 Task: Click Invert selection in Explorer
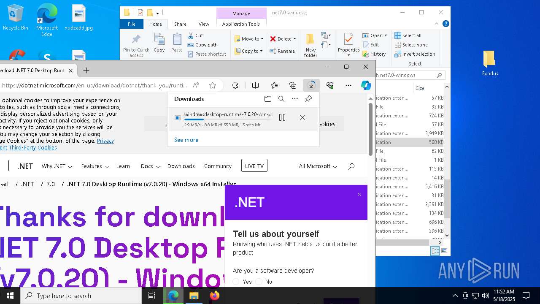point(415,54)
